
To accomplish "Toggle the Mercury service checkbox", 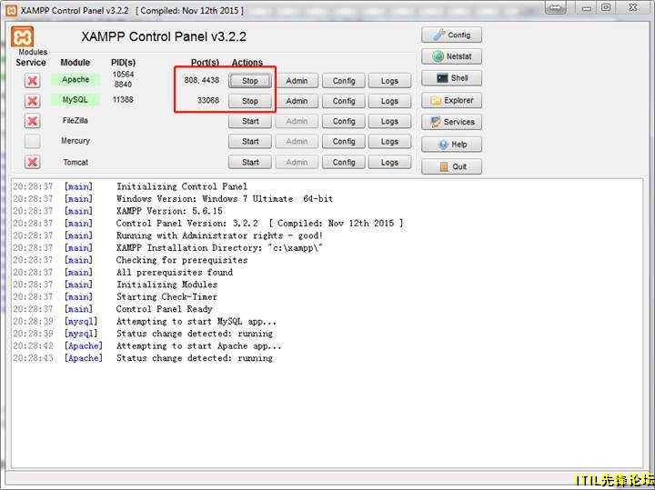I will click(32, 141).
